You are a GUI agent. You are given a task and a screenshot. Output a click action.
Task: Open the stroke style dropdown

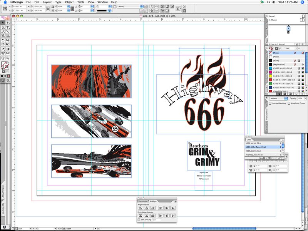109,11
